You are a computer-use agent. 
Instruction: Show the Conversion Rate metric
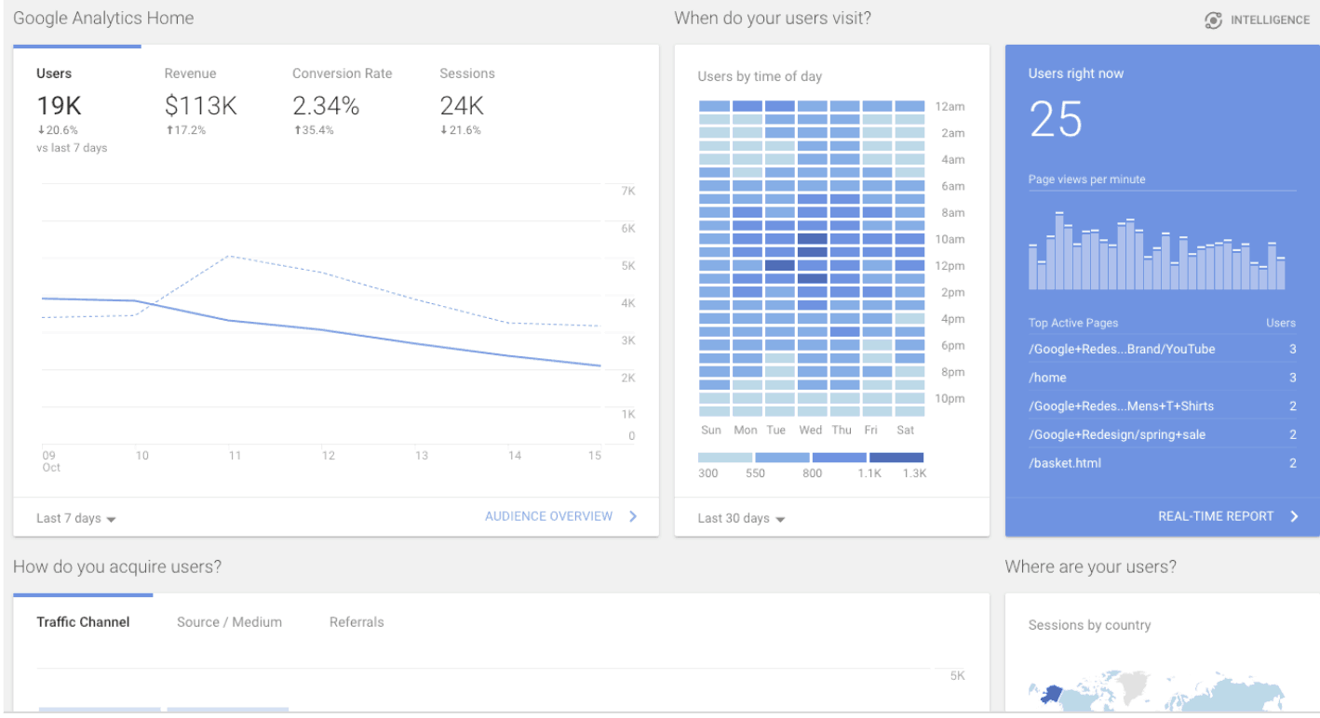[342, 73]
